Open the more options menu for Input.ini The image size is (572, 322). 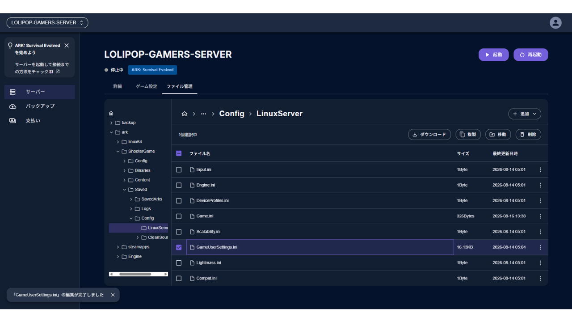click(540, 170)
